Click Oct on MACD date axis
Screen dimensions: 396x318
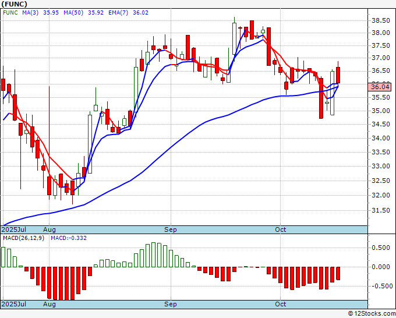click(280, 304)
